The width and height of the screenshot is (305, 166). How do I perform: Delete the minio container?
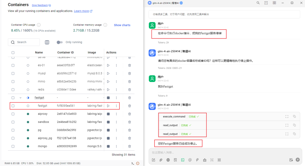click(130, 81)
